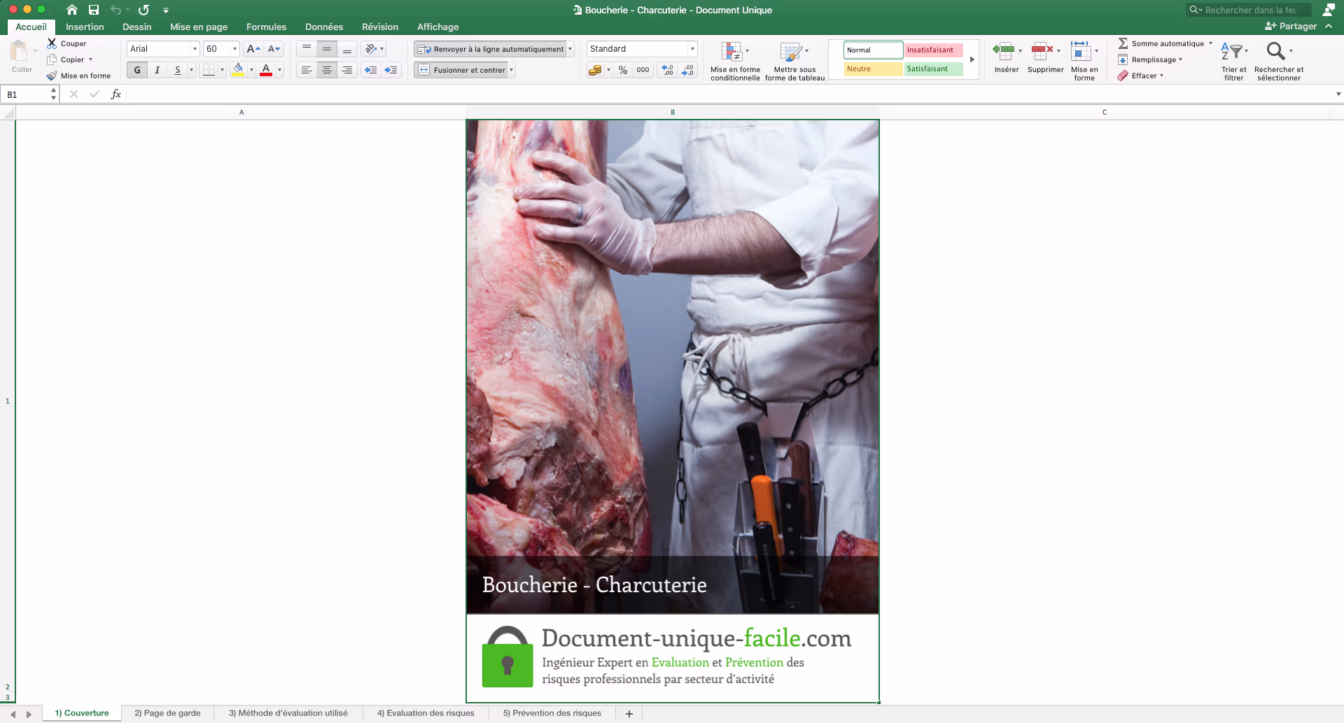Save the workbook with the floppy icon
Screen dimensions: 1344x723
point(94,10)
